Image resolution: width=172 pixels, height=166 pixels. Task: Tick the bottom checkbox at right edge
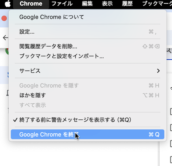click(x=171, y=160)
